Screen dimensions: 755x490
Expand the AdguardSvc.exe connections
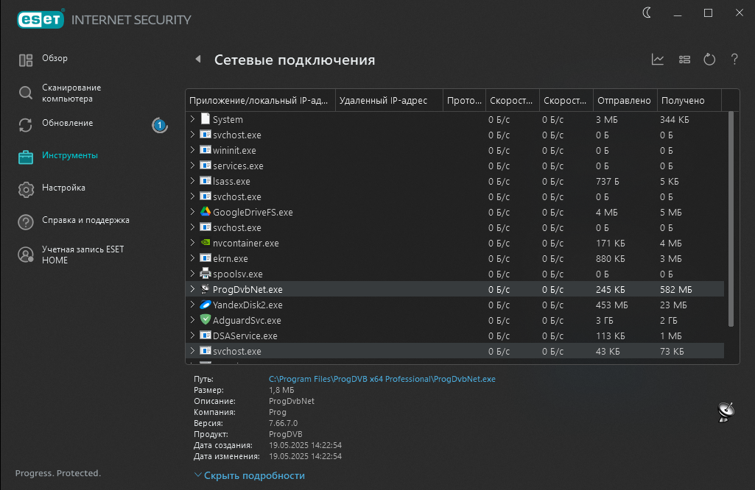192,319
